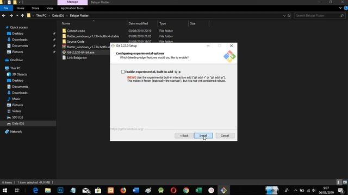Open pinned Desktop under Quick access
Viewport: 348px width, 195px height.
[x=17, y=34]
